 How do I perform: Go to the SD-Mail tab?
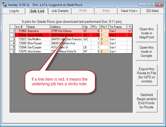click(152, 11)
